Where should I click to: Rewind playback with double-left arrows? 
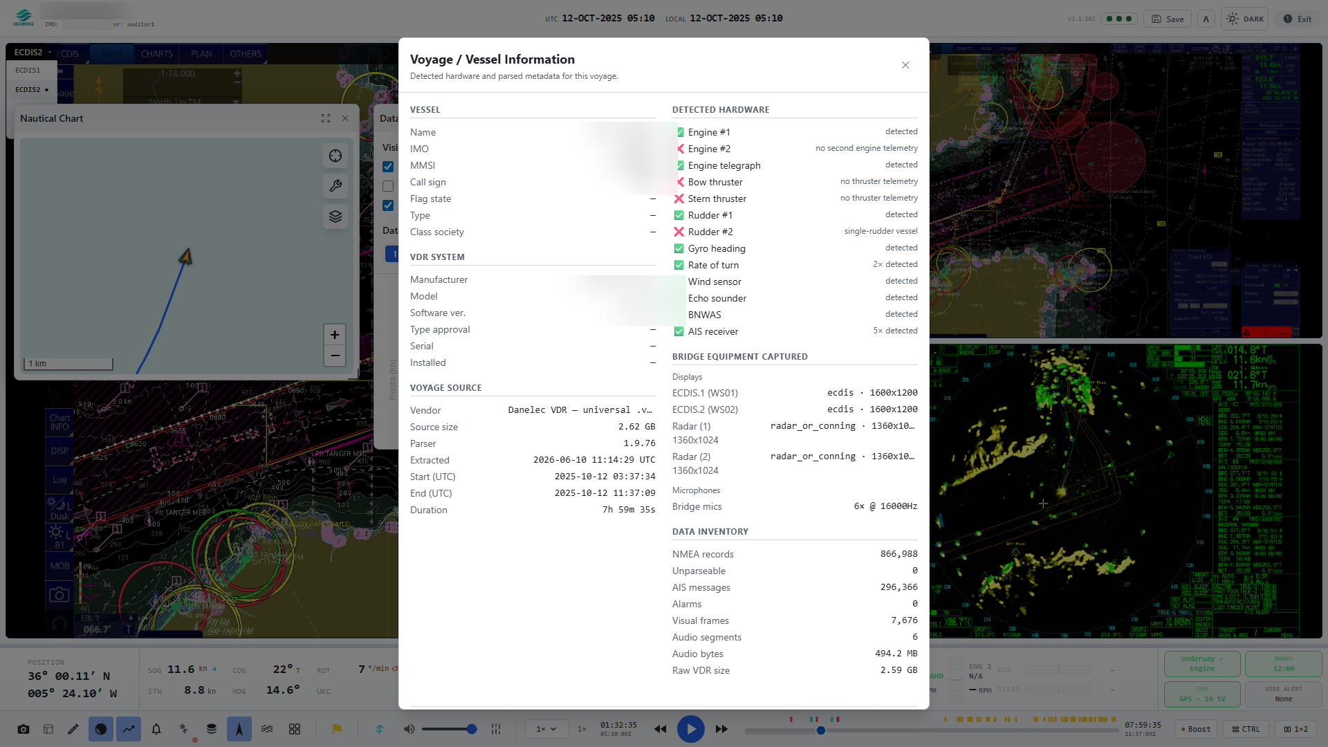pos(661,729)
